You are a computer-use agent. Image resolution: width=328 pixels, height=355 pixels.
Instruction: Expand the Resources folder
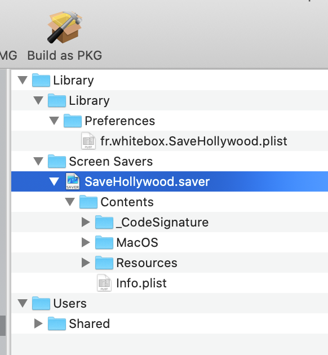click(86, 263)
